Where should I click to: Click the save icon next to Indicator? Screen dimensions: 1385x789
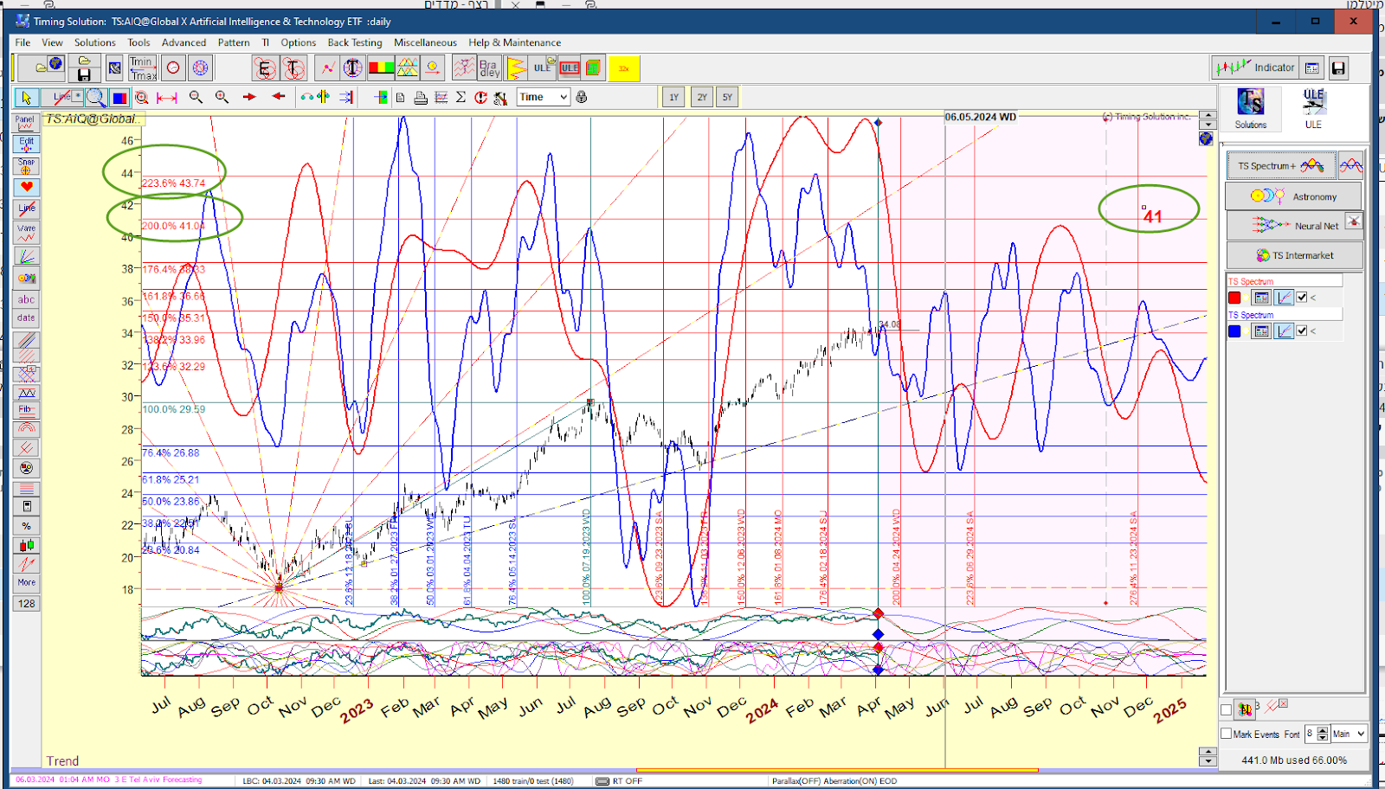tap(1338, 67)
